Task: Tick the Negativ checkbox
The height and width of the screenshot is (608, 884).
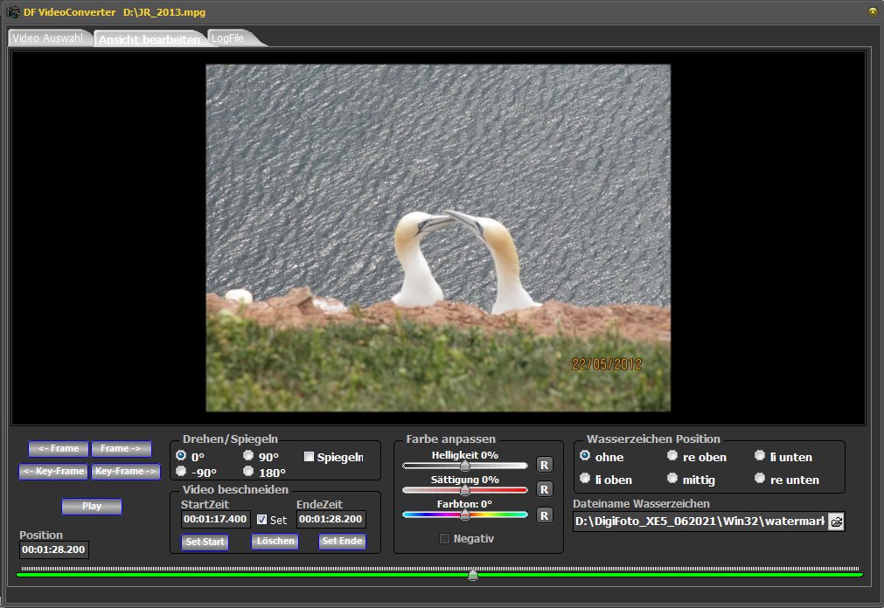Action: click(444, 539)
